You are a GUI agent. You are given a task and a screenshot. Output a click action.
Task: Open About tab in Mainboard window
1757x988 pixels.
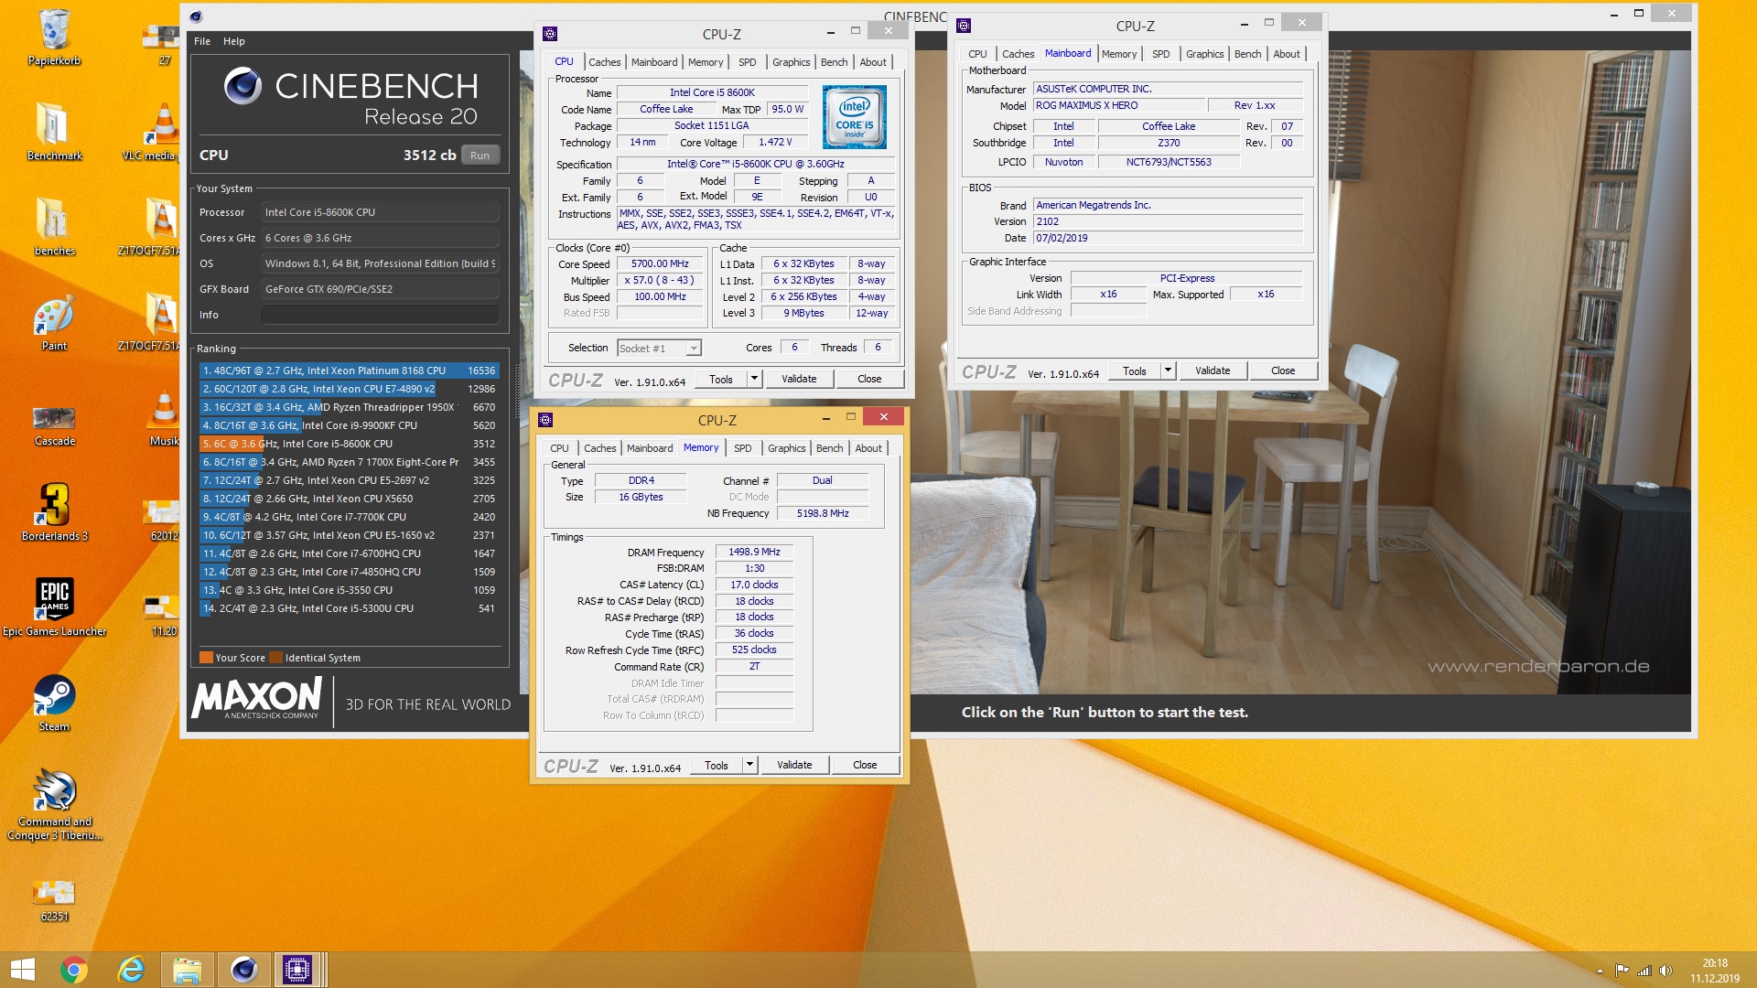[1287, 54]
